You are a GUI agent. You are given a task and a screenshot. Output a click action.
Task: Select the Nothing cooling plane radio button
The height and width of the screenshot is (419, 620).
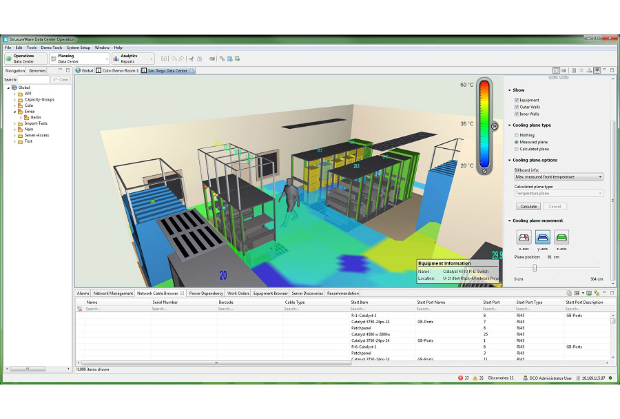tap(517, 135)
